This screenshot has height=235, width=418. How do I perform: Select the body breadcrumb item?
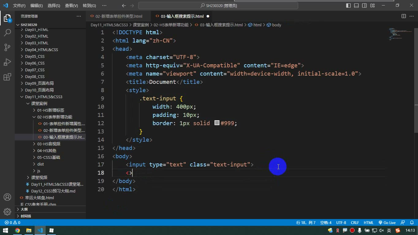tap(274, 25)
